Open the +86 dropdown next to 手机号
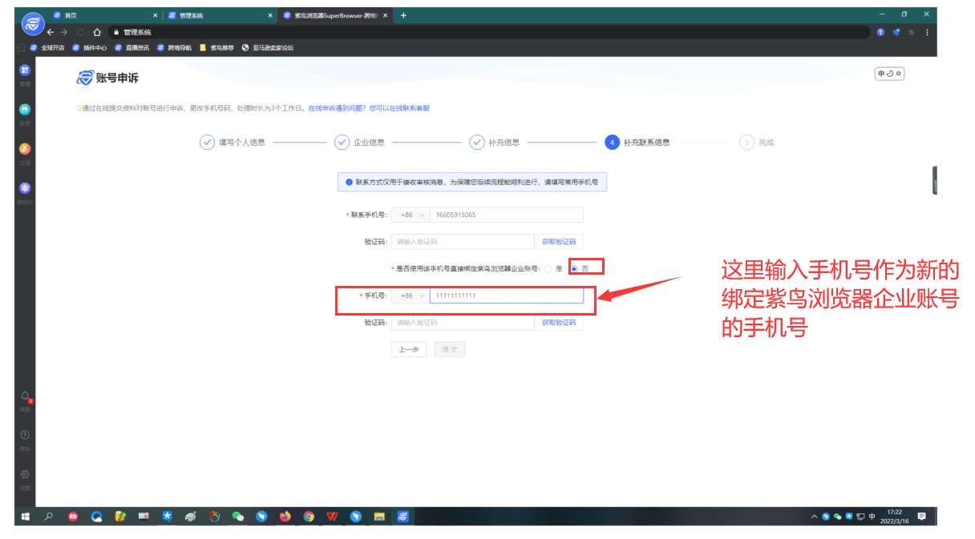The image size is (975, 539). coord(409,296)
